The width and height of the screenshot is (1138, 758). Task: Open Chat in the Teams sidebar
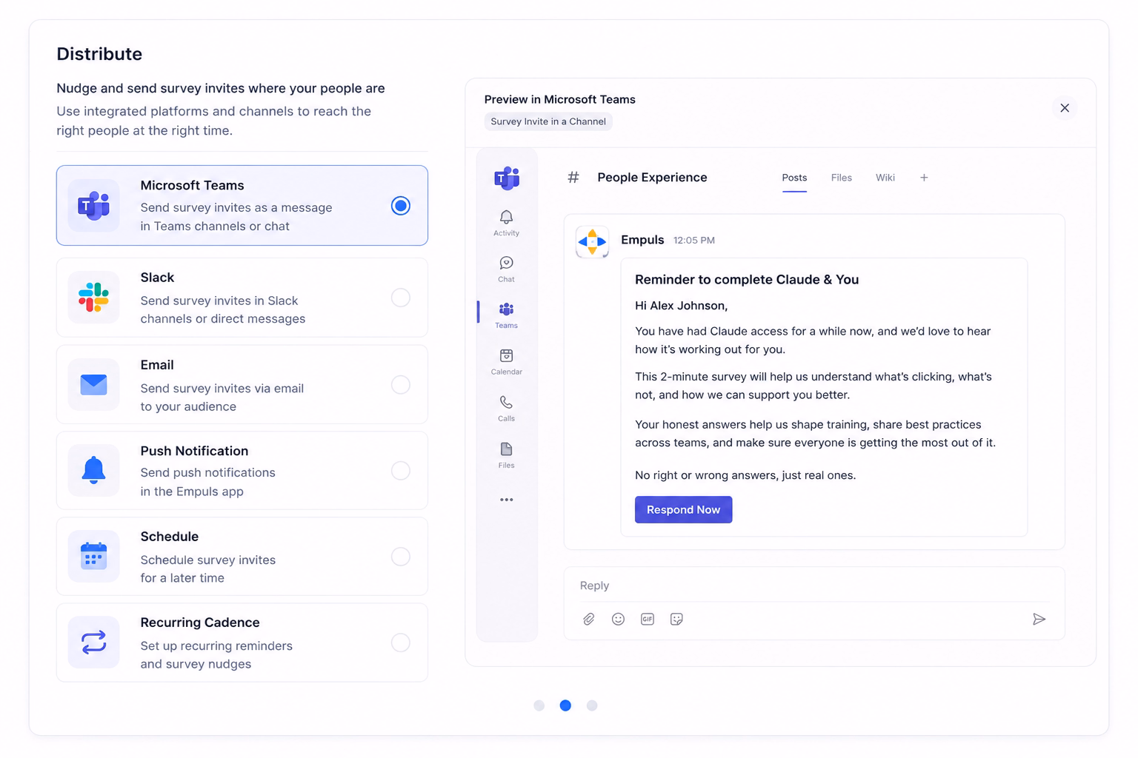pos(506,269)
